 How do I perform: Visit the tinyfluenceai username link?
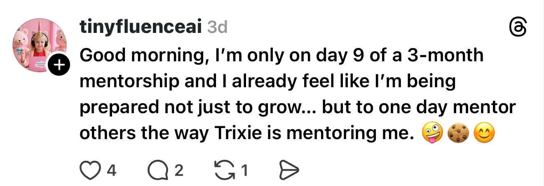[140, 28]
